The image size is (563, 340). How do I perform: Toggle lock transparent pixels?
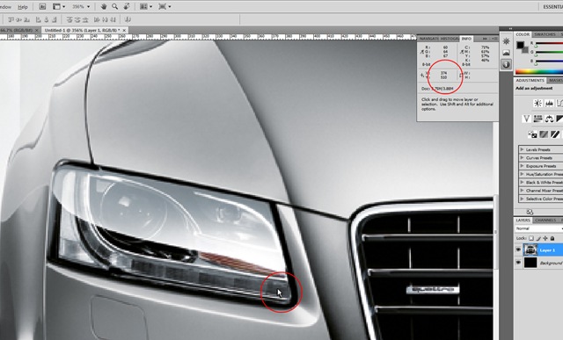(531, 238)
